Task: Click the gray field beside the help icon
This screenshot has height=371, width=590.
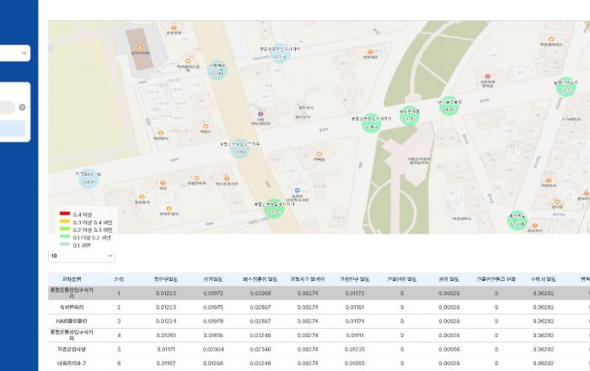Action: tap(7, 107)
